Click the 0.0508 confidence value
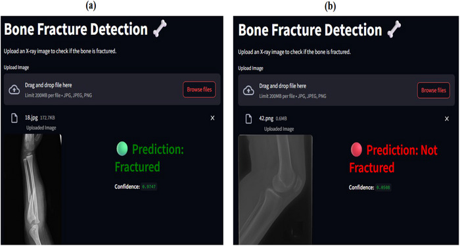 point(383,187)
